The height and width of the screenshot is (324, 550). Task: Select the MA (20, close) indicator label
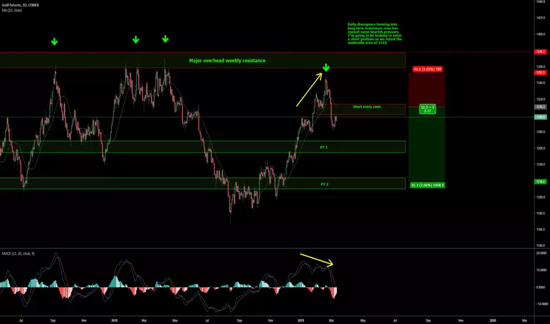pos(12,11)
